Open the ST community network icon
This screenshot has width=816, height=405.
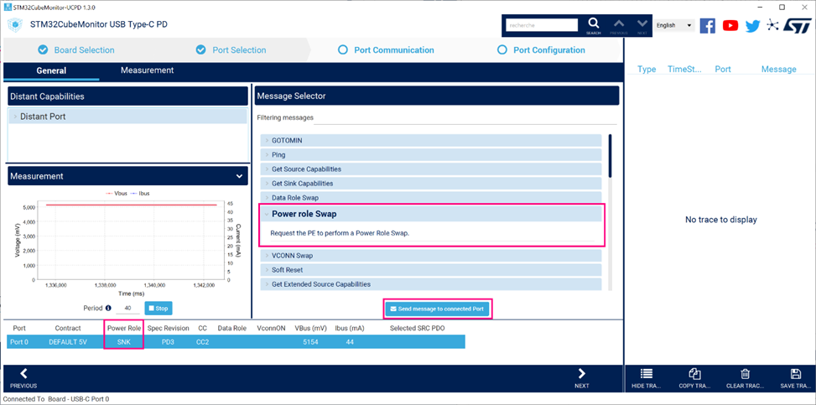point(772,25)
